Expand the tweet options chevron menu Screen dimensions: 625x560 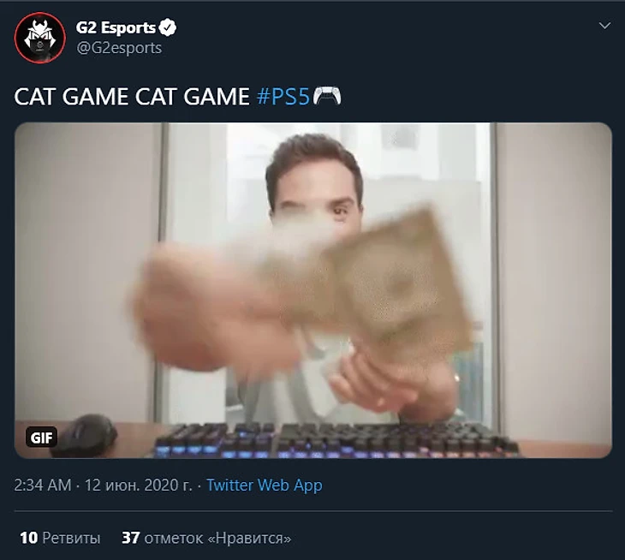[604, 26]
